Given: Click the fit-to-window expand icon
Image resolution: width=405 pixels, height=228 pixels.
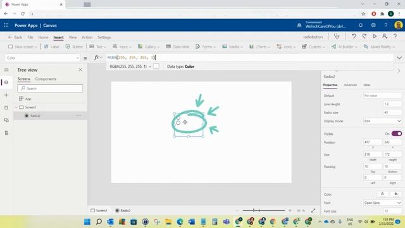Looking at the screenshot, I should click(313, 210).
